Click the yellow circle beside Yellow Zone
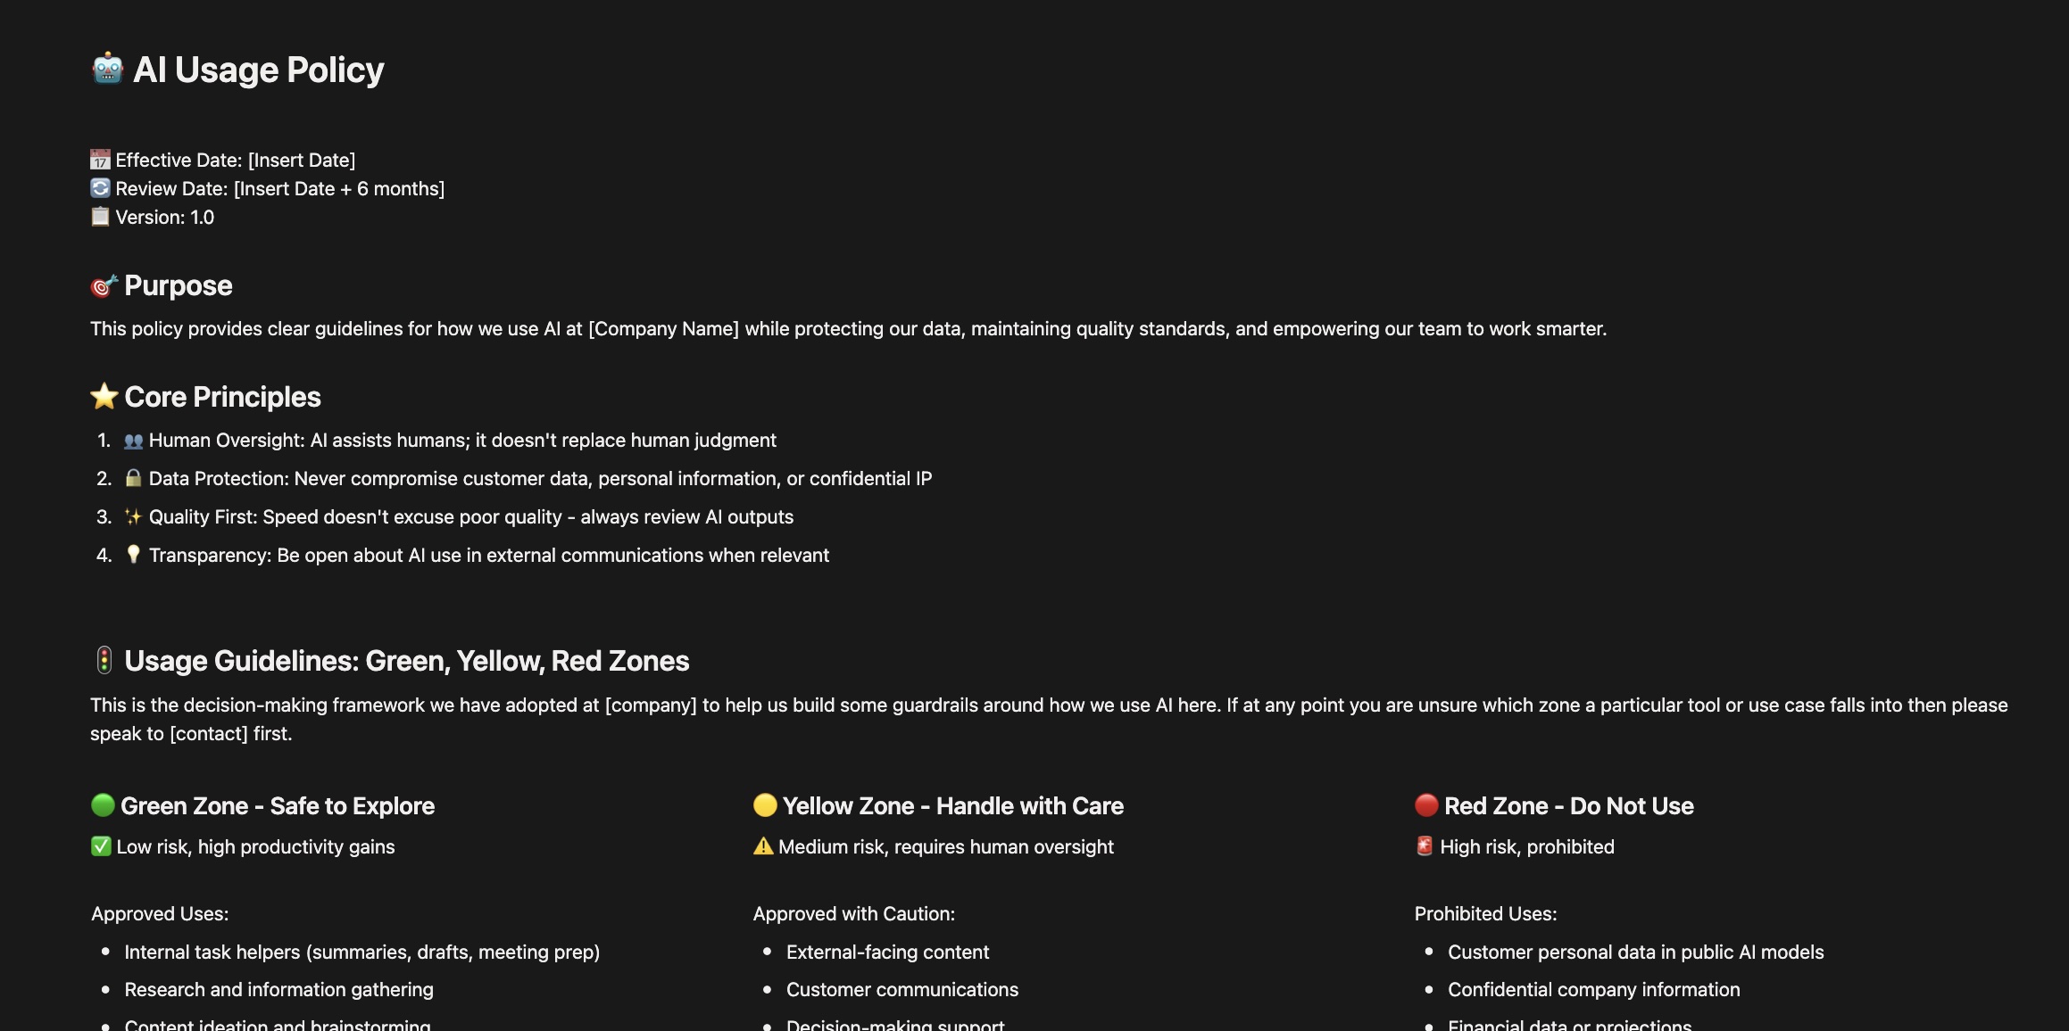The width and height of the screenshot is (2069, 1031). coord(765,805)
